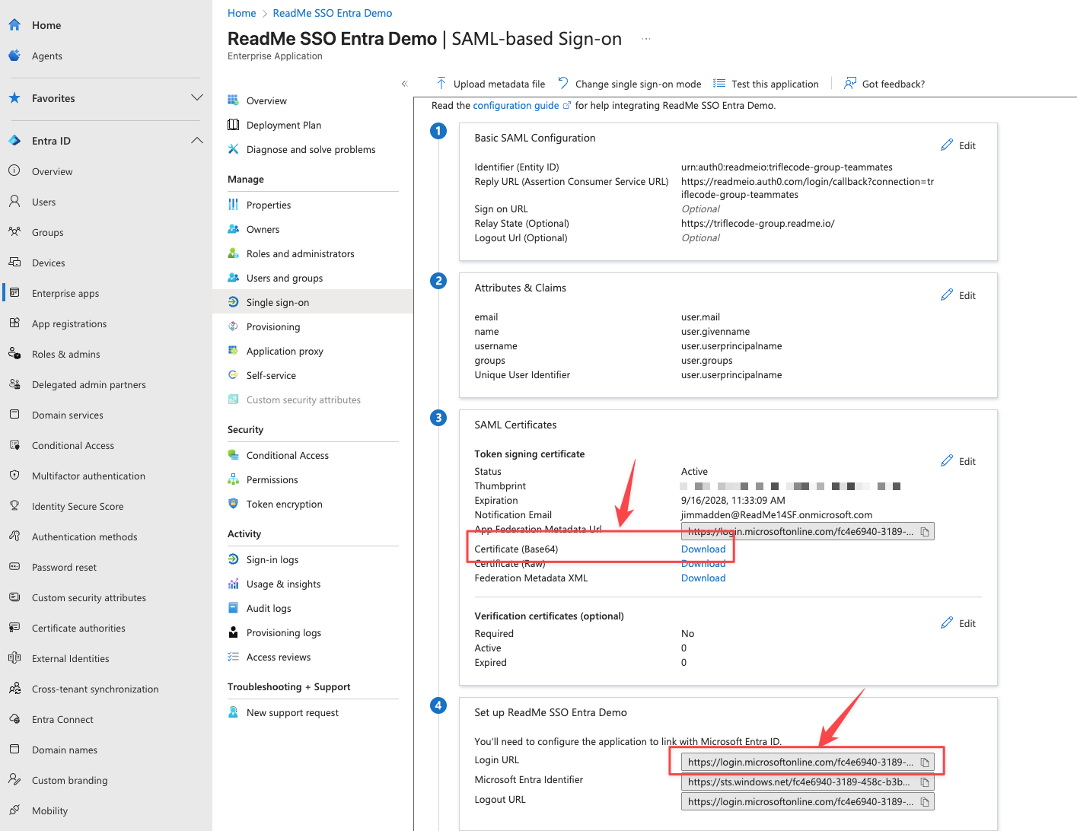Click Home breadcrumb link
The height and width of the screenshot is (831, 1077).
point(241,13)
